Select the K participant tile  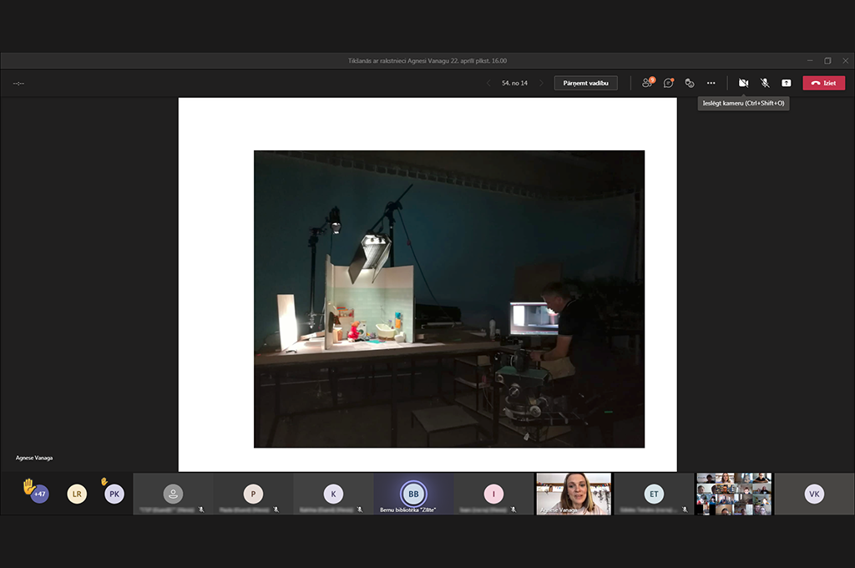pyautogui.click(x=333, y=494)
